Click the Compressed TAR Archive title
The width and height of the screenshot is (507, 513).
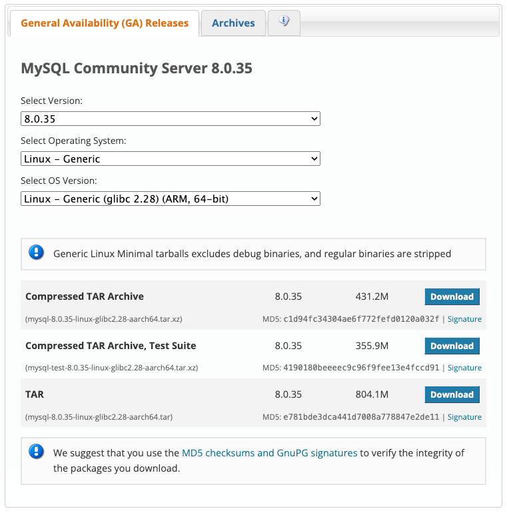tap(85, 296)
